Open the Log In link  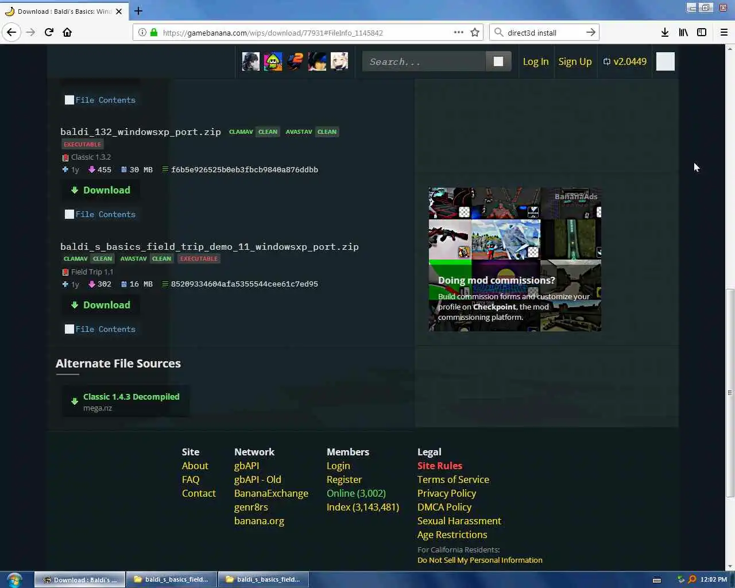coord(536,61)
